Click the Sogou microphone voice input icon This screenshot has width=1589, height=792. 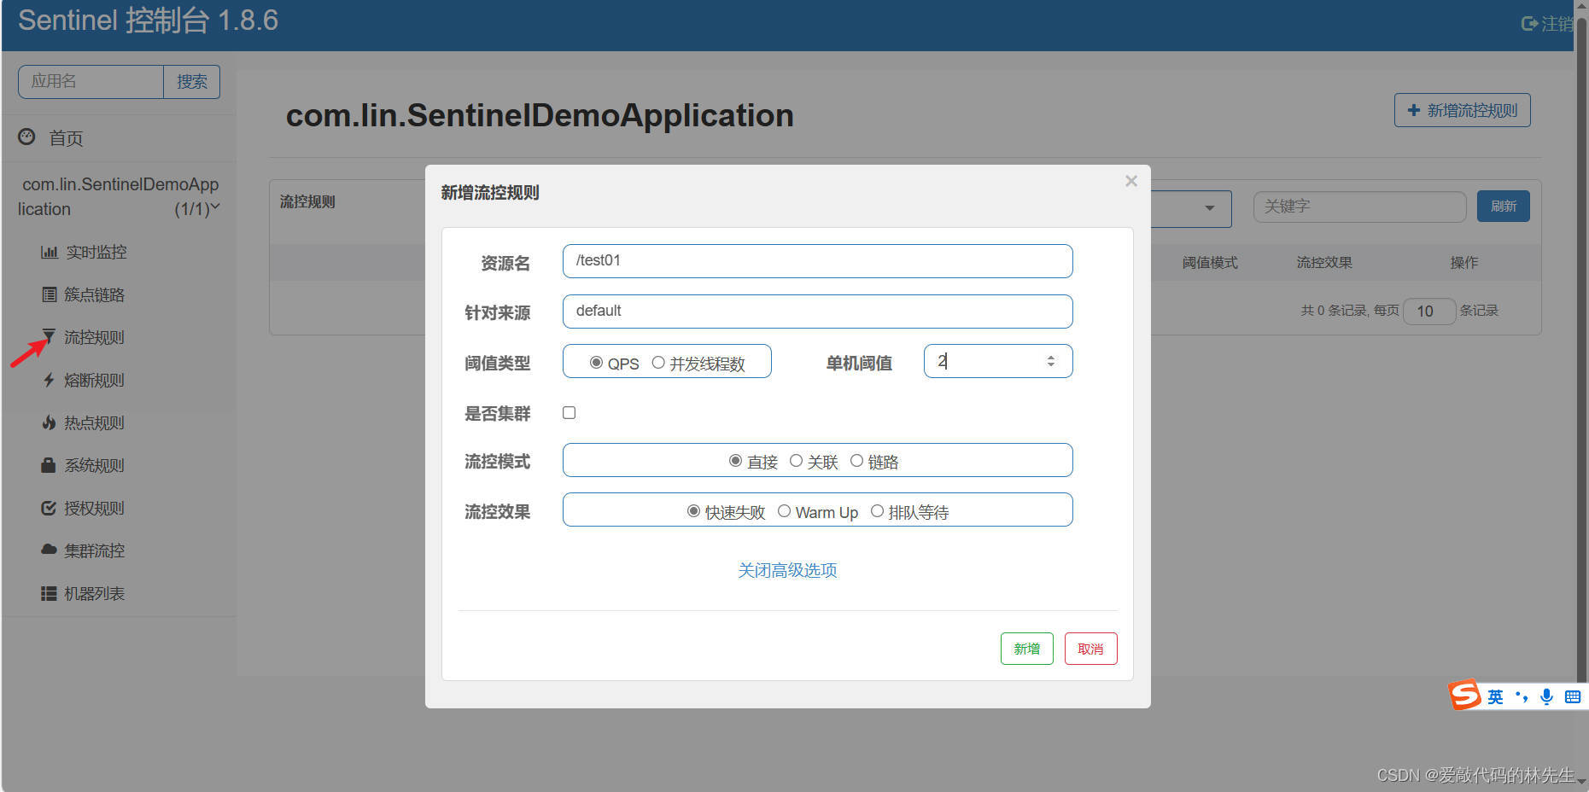(1546, 696)
